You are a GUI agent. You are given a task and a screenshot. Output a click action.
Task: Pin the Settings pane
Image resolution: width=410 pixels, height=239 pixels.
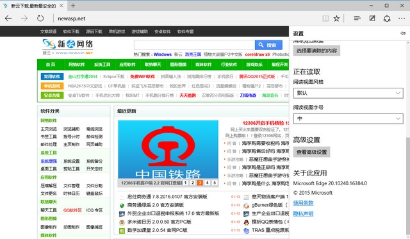(403, 33)
